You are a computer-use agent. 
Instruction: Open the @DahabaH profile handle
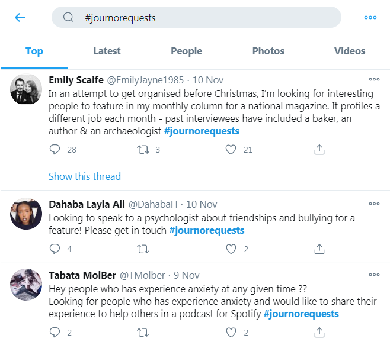point(153,204)
